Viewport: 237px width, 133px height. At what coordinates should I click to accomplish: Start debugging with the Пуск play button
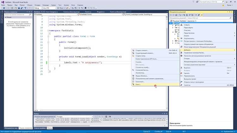(x=61, y=8)
